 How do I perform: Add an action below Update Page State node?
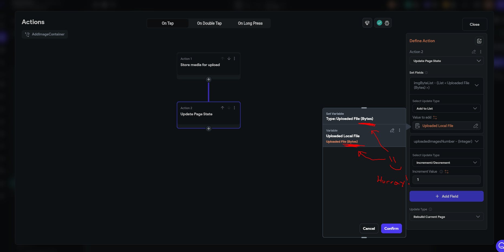pos(208,129)
